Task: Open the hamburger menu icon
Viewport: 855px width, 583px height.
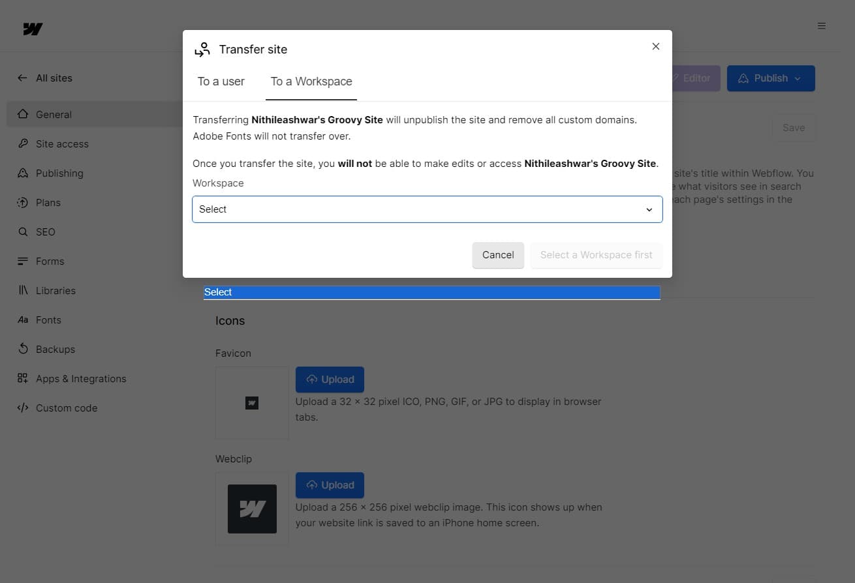Action: 822,26
